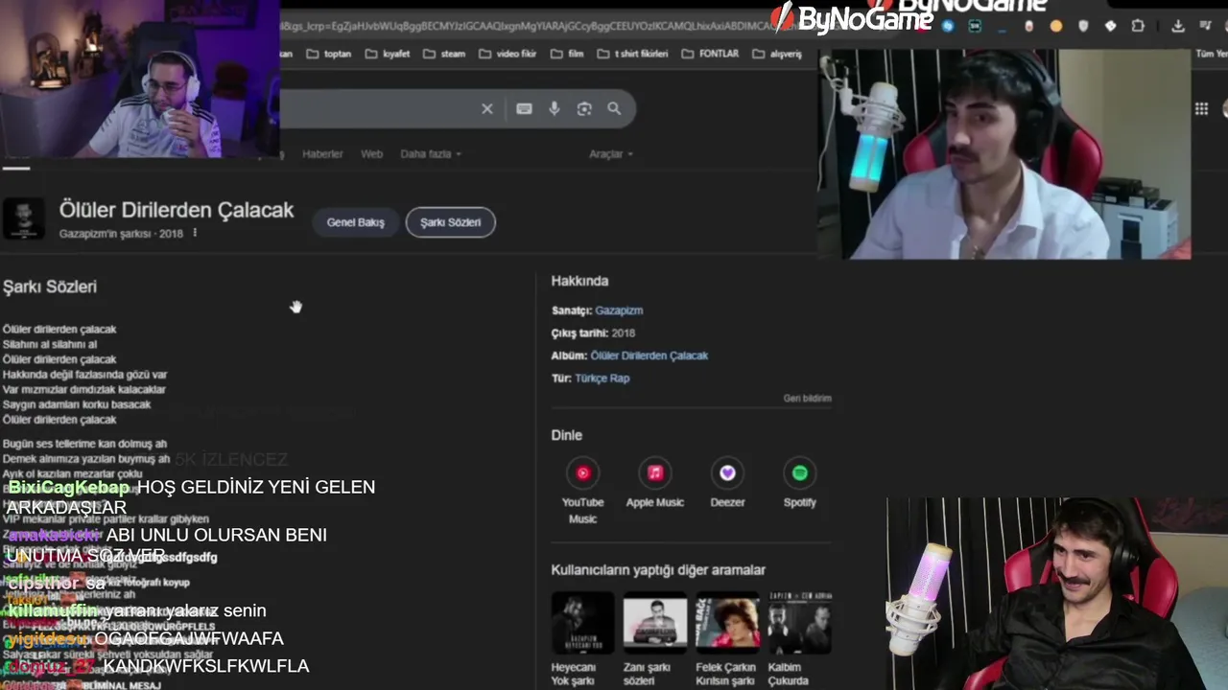Open the steam bookmark folder
The width and height of the screenshot is (1228, 690).
pos(443,54)
